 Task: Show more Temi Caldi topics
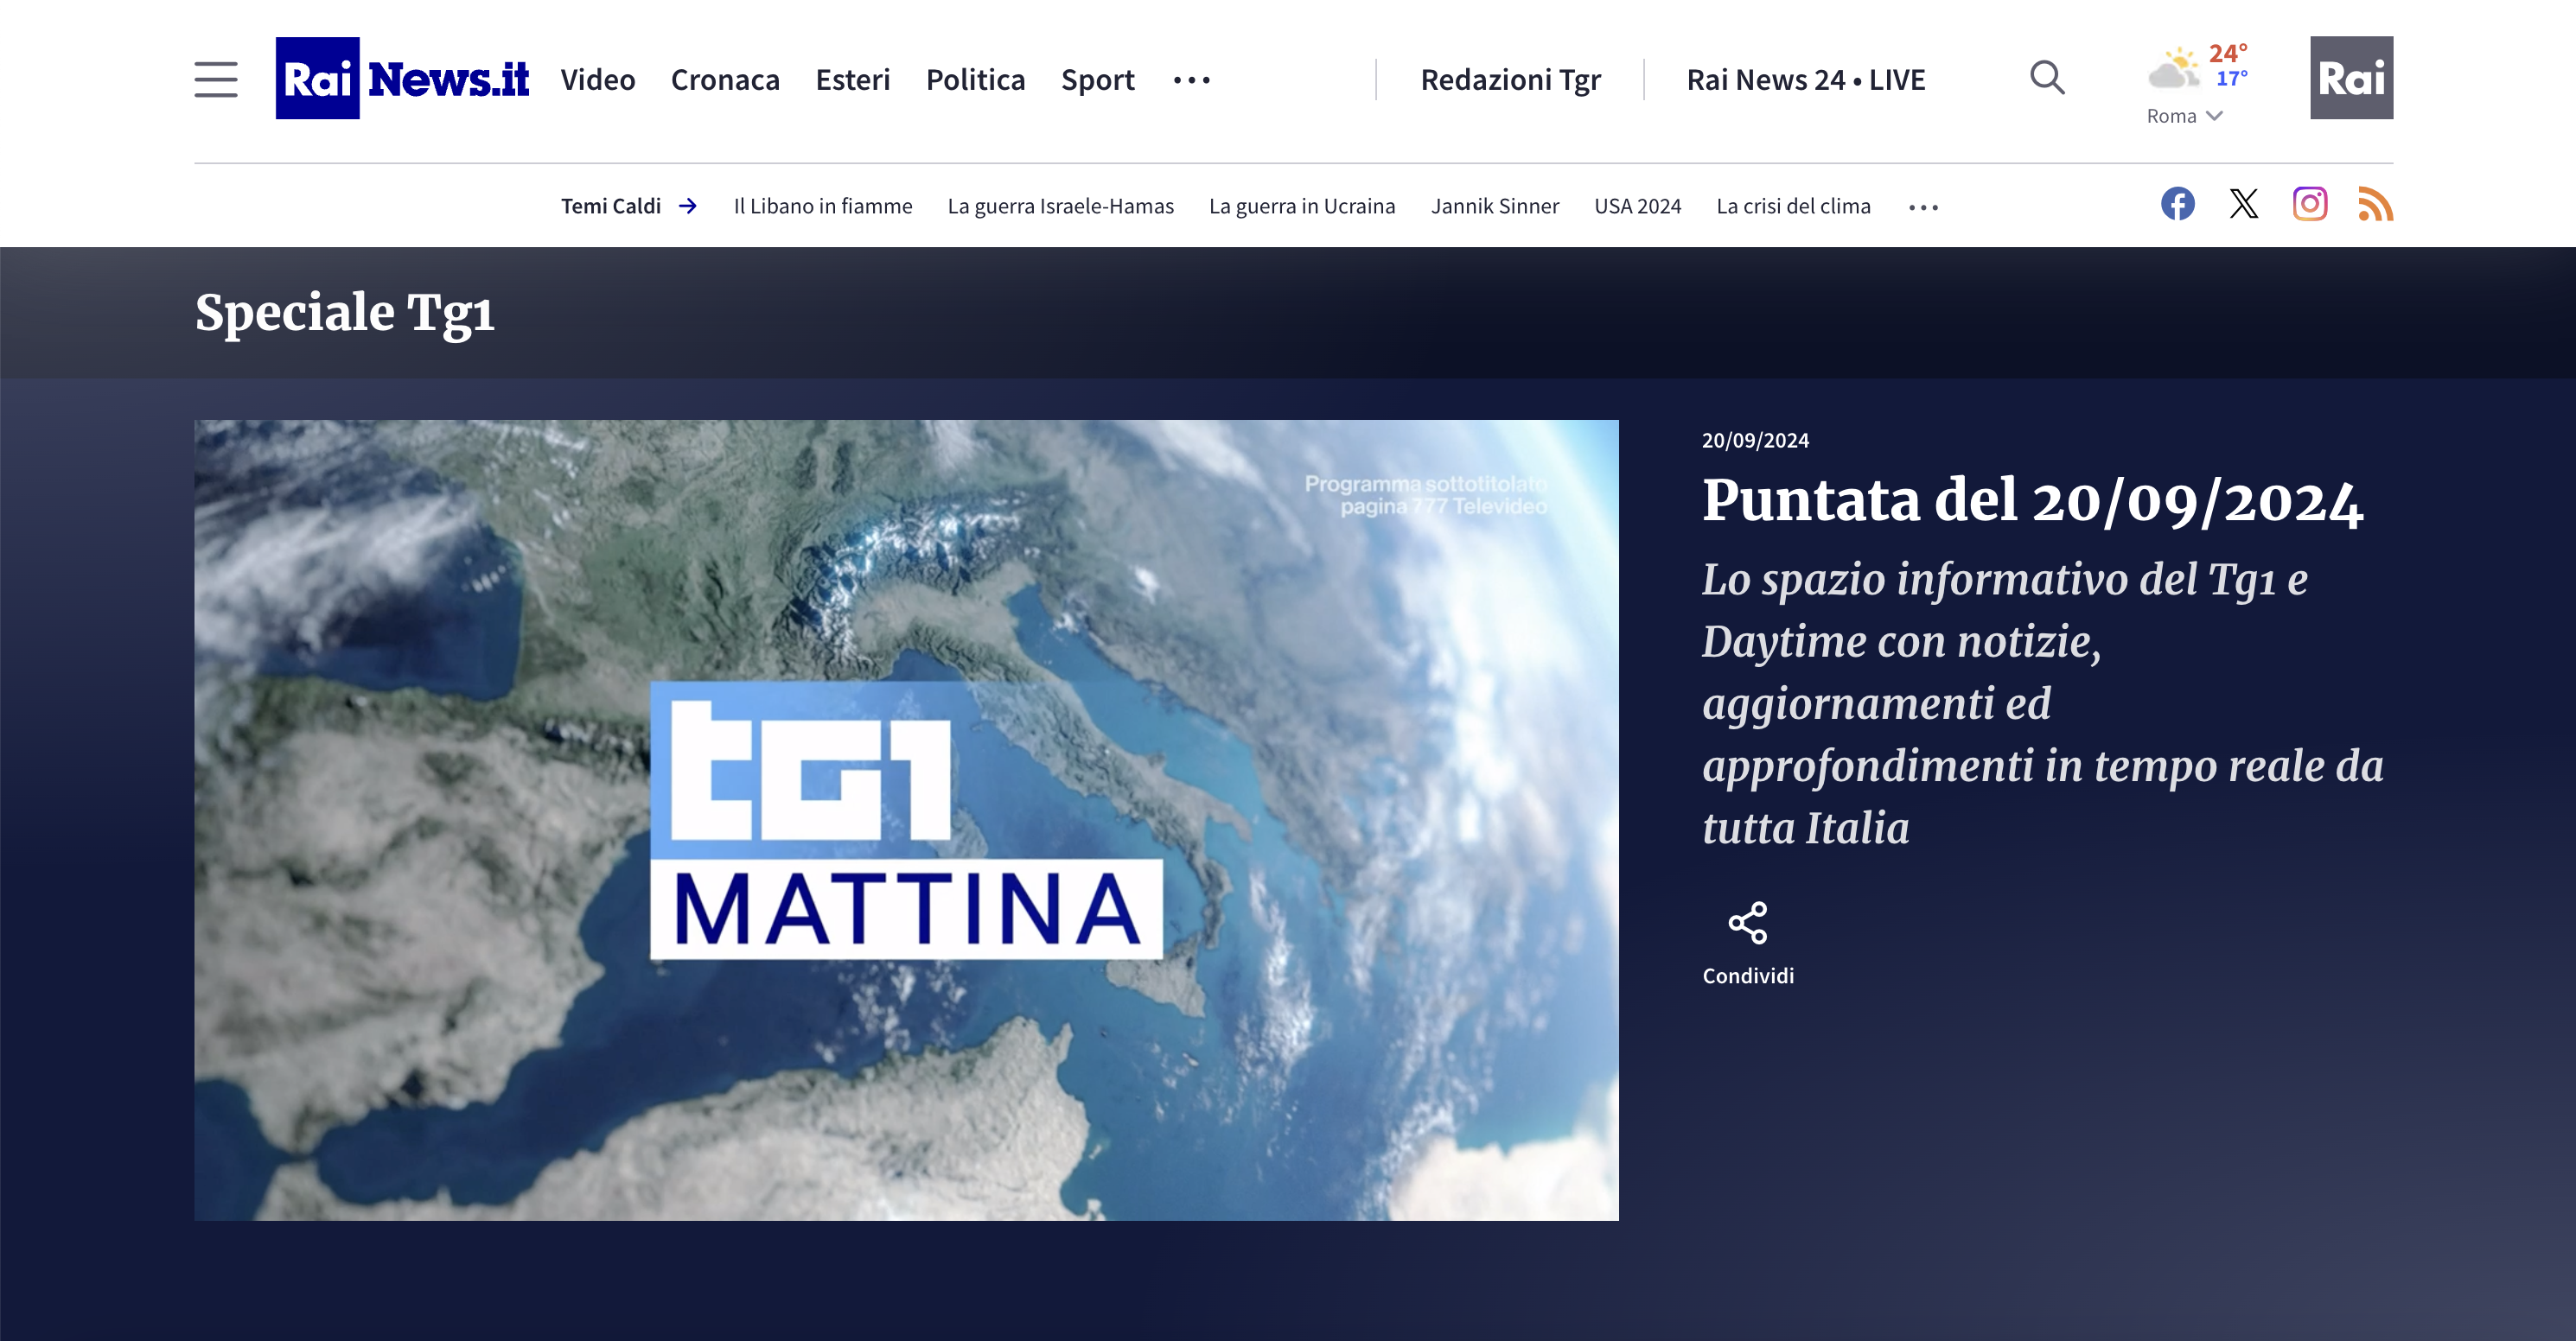pos(1924,207)
